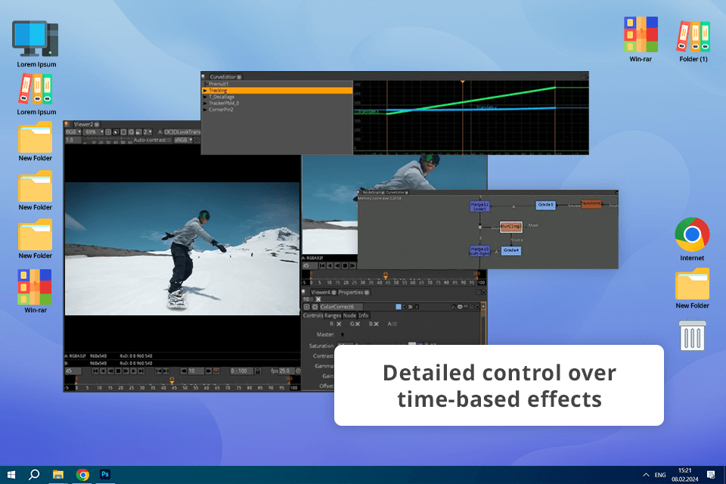The width and height of the screenshot is (726, 484).
Task: Click the Viewer2 center image icon
Action: pos(108,132)
